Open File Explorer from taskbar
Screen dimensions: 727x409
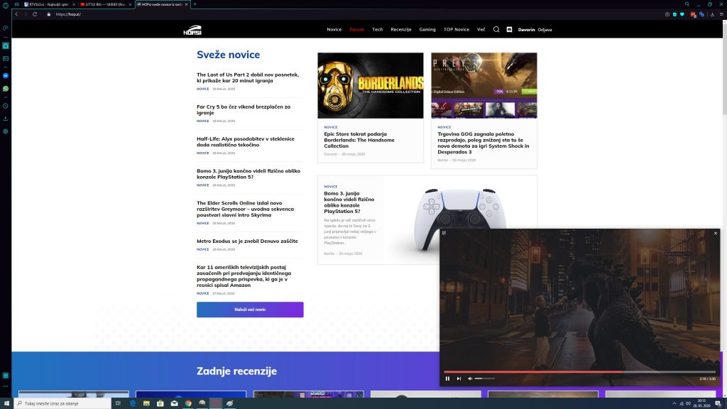[x=146, y=403]
